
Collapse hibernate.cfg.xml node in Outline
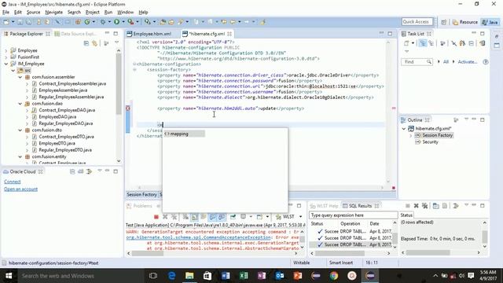404,129
